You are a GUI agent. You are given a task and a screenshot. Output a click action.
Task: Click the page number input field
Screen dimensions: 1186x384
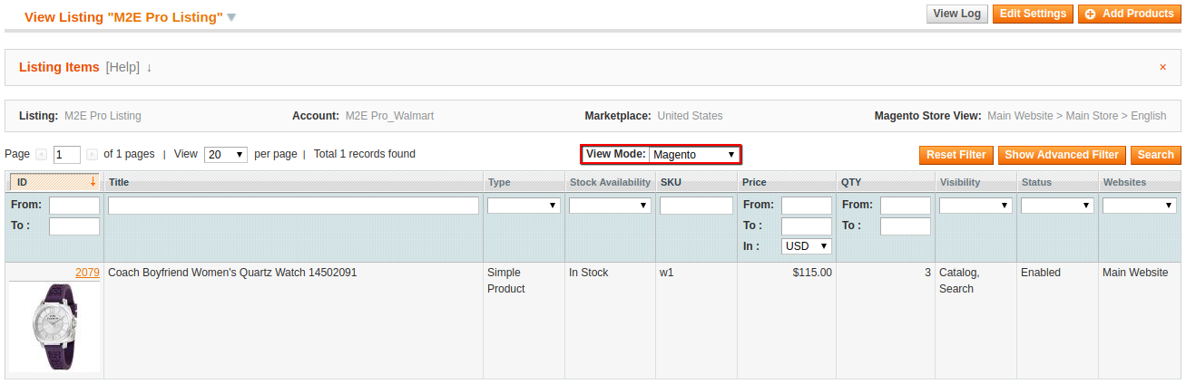(67, 155)
